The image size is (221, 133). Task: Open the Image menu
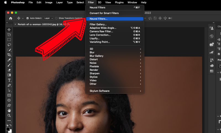49,2
